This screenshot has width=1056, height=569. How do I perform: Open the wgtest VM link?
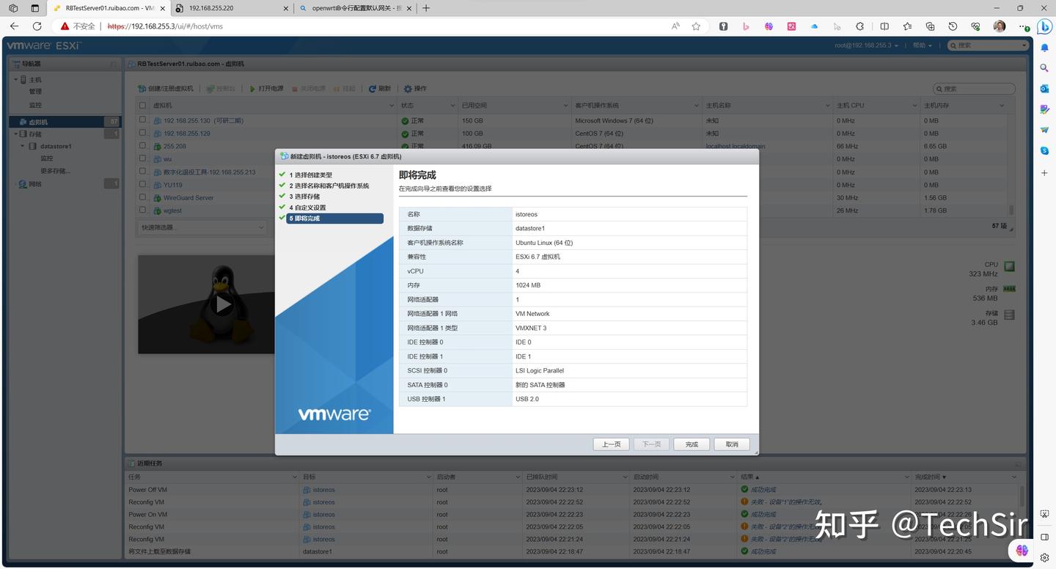pos(172,210)
